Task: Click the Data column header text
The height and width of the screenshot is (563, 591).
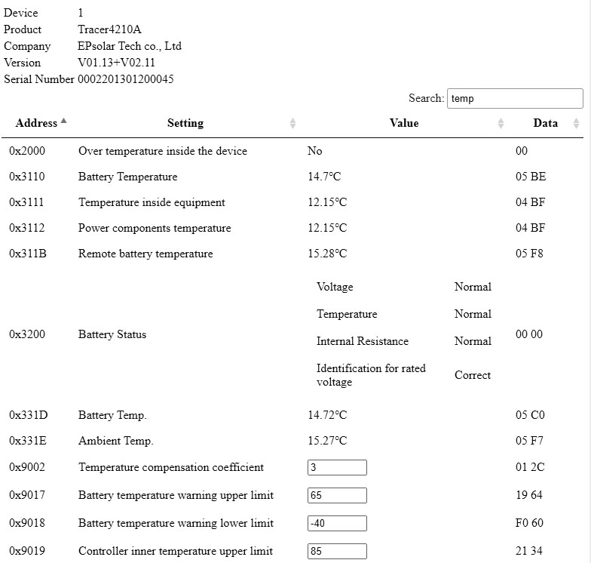Action: (545, 123)
